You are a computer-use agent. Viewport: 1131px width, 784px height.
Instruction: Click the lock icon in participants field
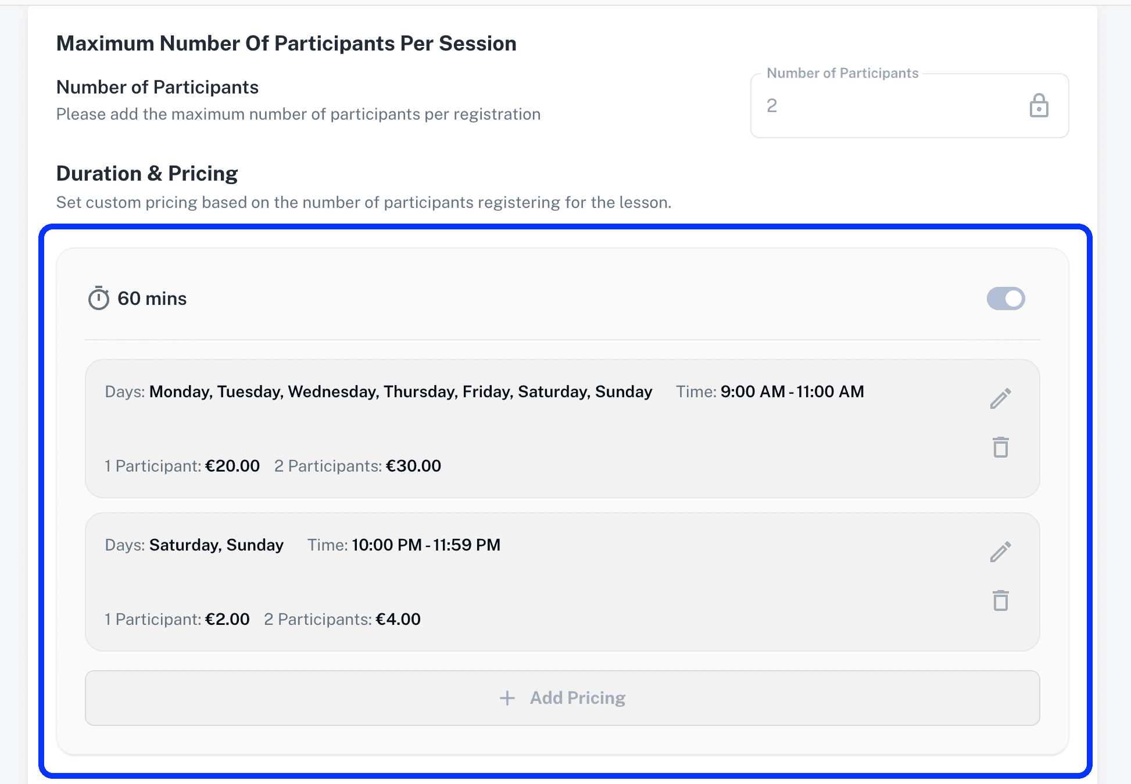(x=1039, y=106)
